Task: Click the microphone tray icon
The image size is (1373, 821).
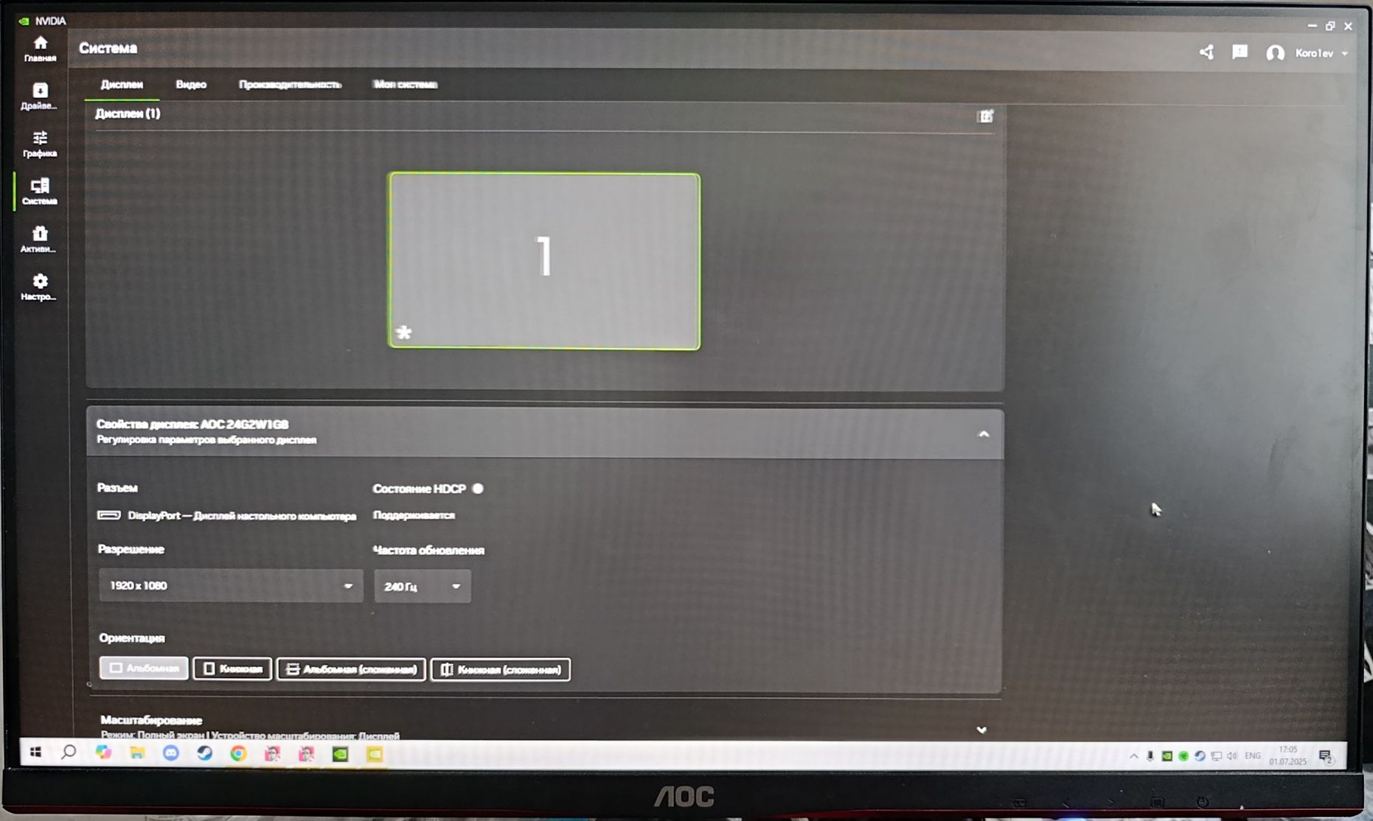Action: [x=1150, y=755]
